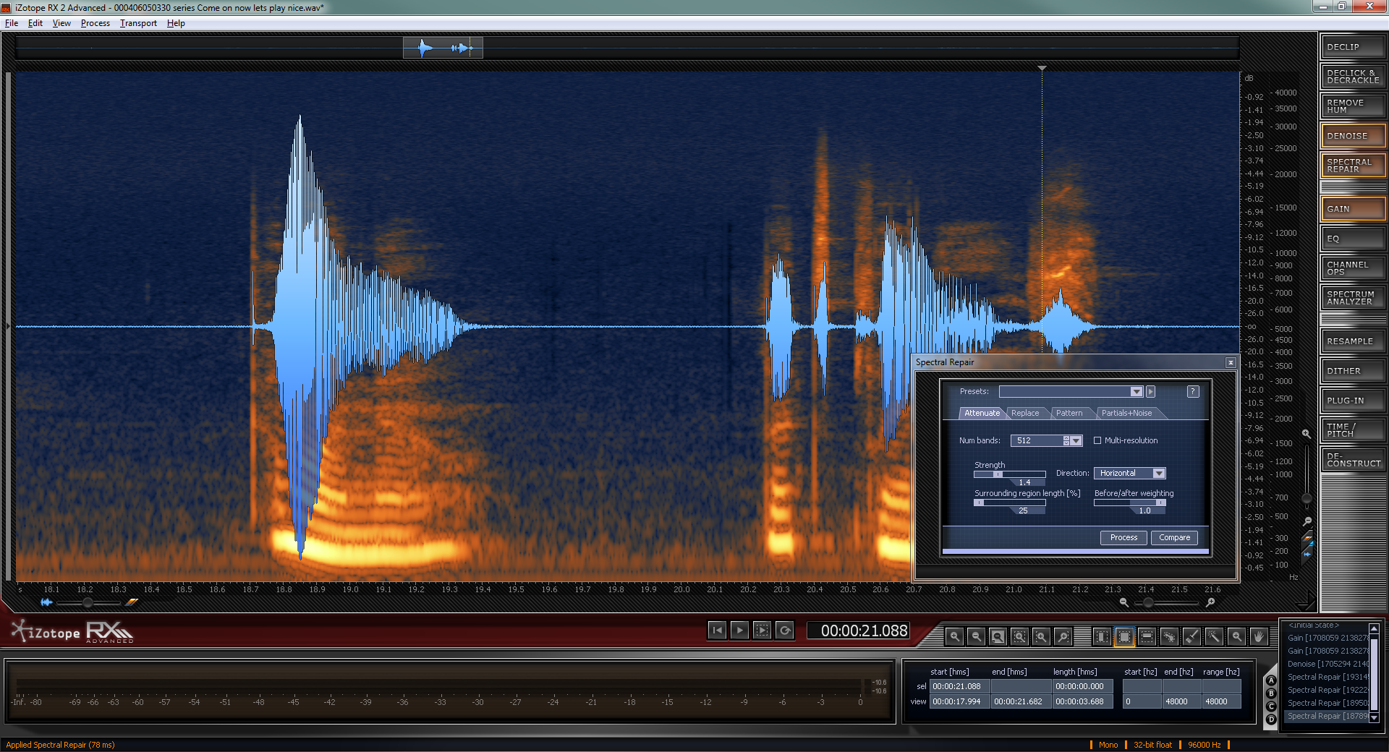Switch to the Replace tab
Image resolution: width=1389 pixels, height=752 pixels.
coord(1025,413)
